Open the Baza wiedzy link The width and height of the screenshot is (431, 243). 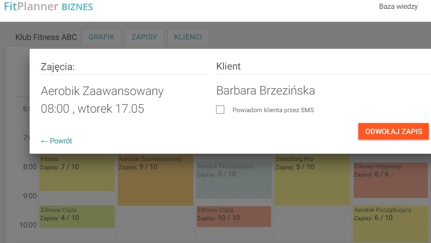point(398,8)
